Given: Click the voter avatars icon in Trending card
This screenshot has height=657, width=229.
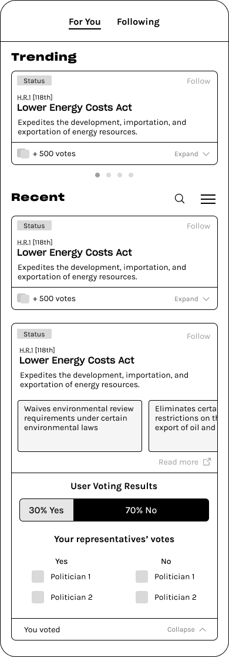Looking at the screenshot, I should (x=23, y=153).
